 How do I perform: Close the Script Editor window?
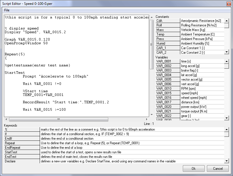tap(228, 3)
